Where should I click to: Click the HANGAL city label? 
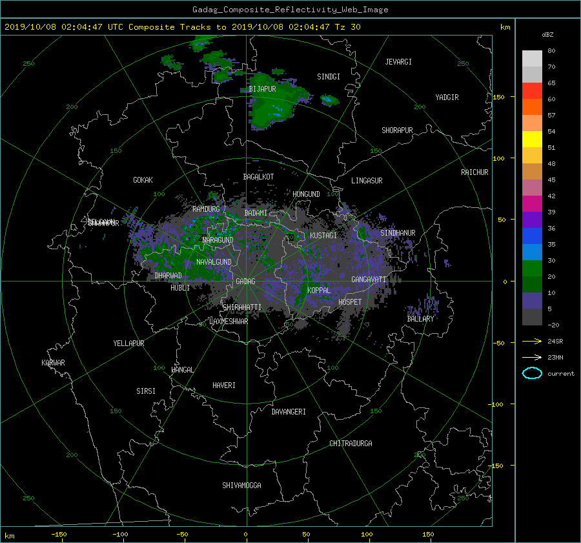tap(182, 370)
